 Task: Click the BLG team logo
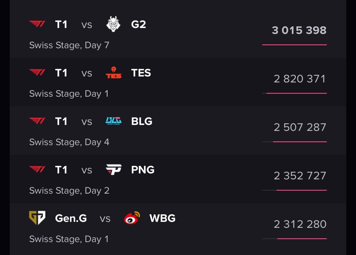(113, 121)
